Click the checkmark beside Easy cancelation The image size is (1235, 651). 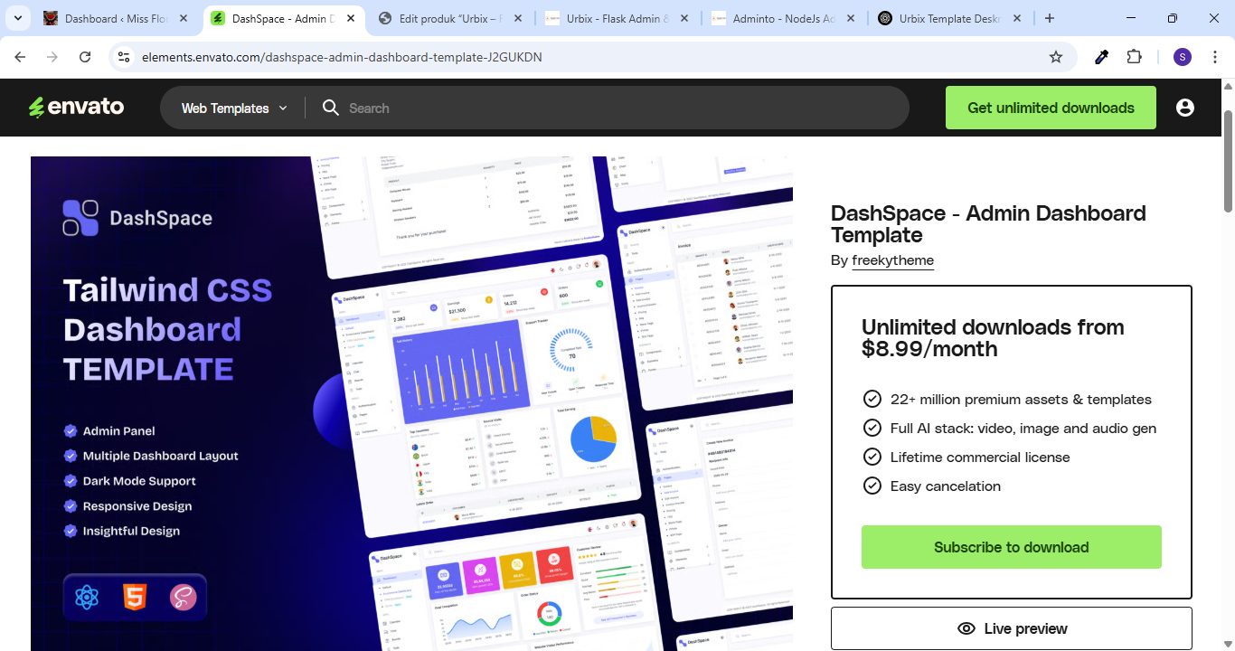pos(872,486)
